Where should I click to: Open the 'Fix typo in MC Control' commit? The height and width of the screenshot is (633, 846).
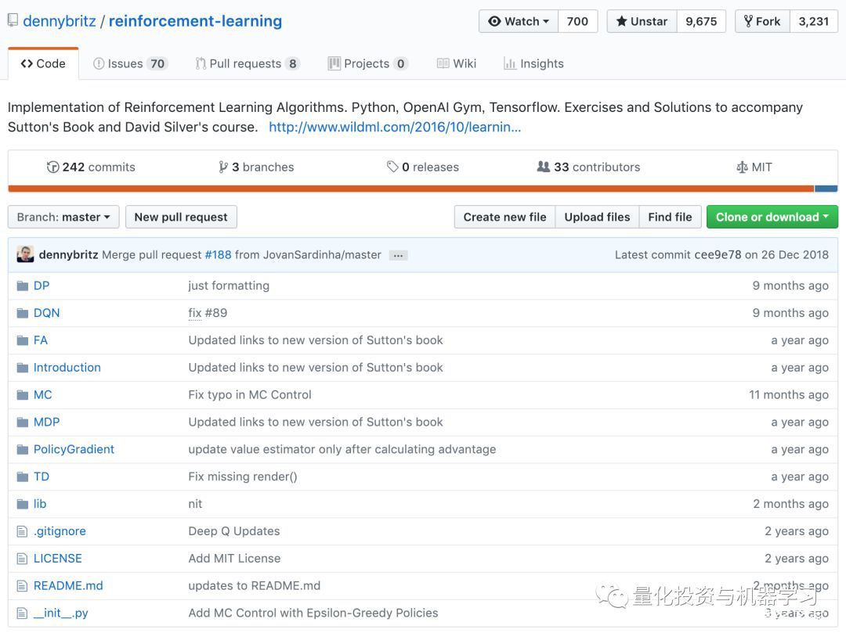(250, 395)
